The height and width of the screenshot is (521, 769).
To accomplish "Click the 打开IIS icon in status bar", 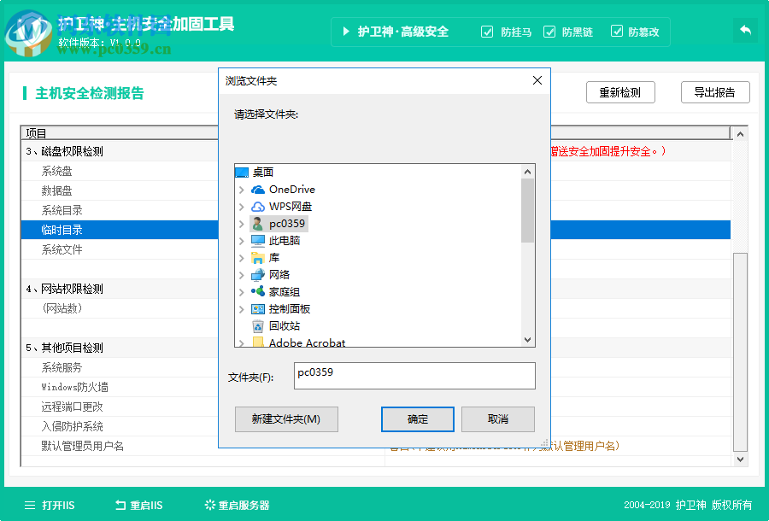I will (x=30, y=506).
